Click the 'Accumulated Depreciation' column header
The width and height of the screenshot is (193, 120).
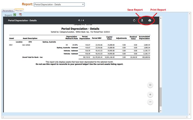click(x=144, y=38)
